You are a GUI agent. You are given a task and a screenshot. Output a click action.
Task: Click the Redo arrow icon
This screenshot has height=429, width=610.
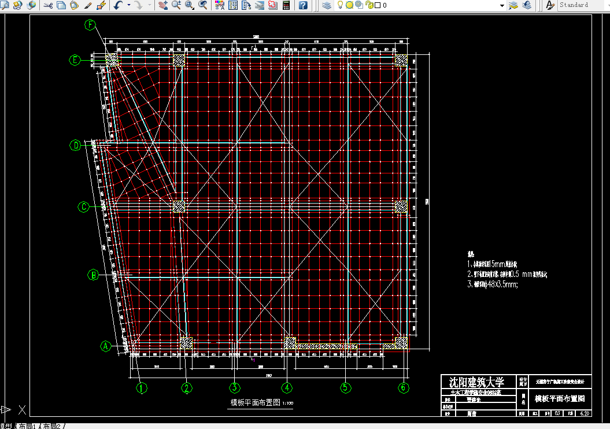point(139,5)
